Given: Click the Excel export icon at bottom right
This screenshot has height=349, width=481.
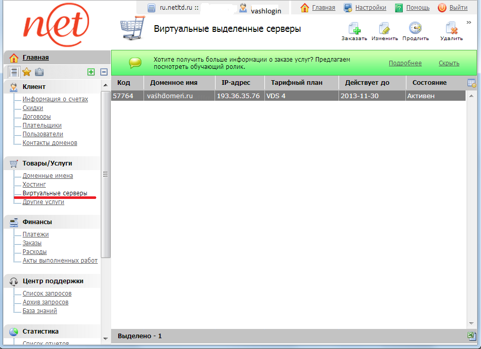Looking at the screenshot, I should [471, 336].
